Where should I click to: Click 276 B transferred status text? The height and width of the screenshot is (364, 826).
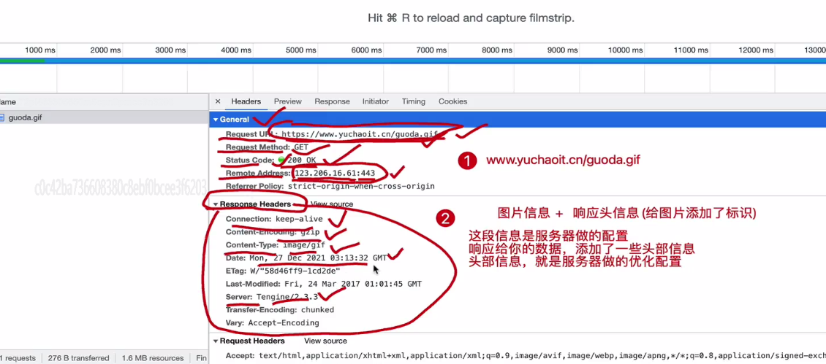(78, 358)
